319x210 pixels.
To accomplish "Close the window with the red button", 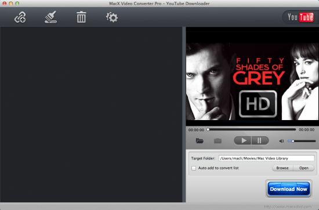I will click(5, 3).
